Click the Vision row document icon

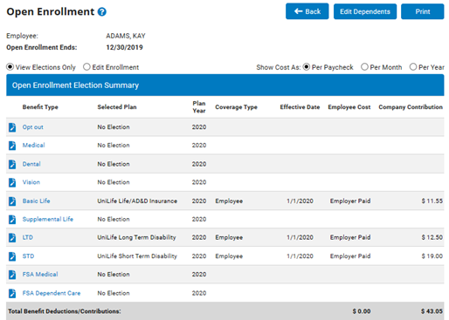(12, 182)
